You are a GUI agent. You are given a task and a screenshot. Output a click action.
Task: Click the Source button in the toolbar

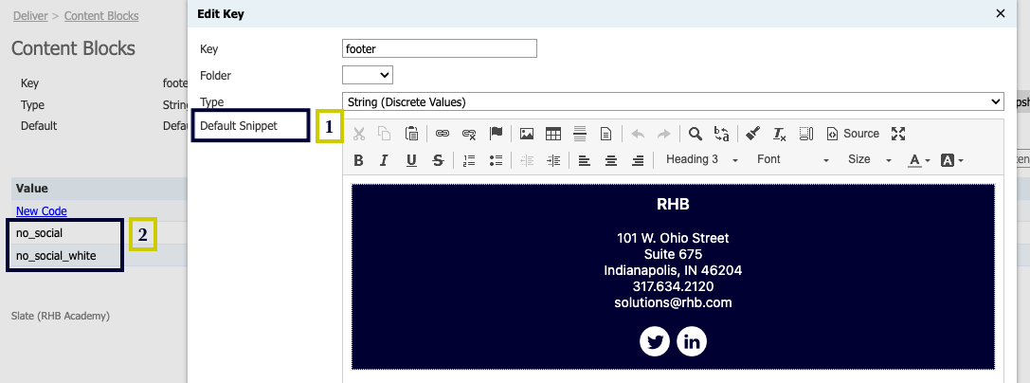point(853,134)
